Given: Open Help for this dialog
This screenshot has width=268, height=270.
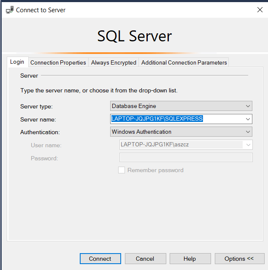Looking at the screenshot, I should coord(189,259).
